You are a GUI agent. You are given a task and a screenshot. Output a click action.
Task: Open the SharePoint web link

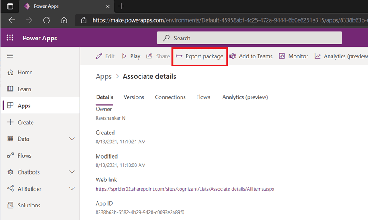coord(185,189)
